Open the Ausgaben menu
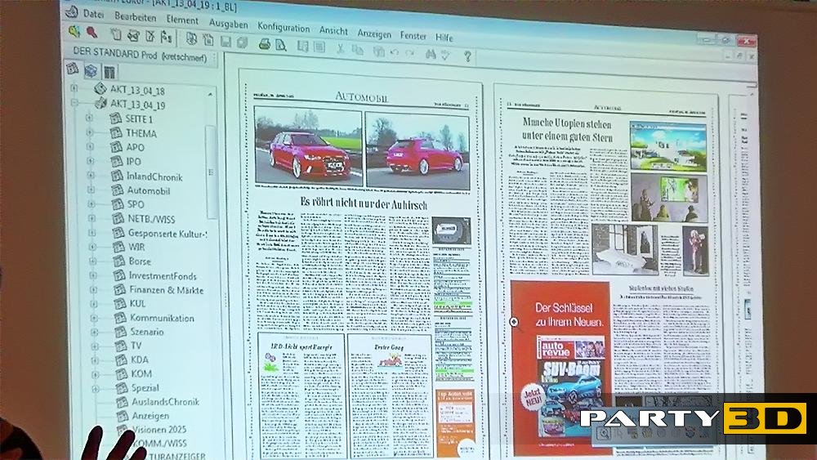Screen dimensions: 817x460 click(x=228, y=24)
